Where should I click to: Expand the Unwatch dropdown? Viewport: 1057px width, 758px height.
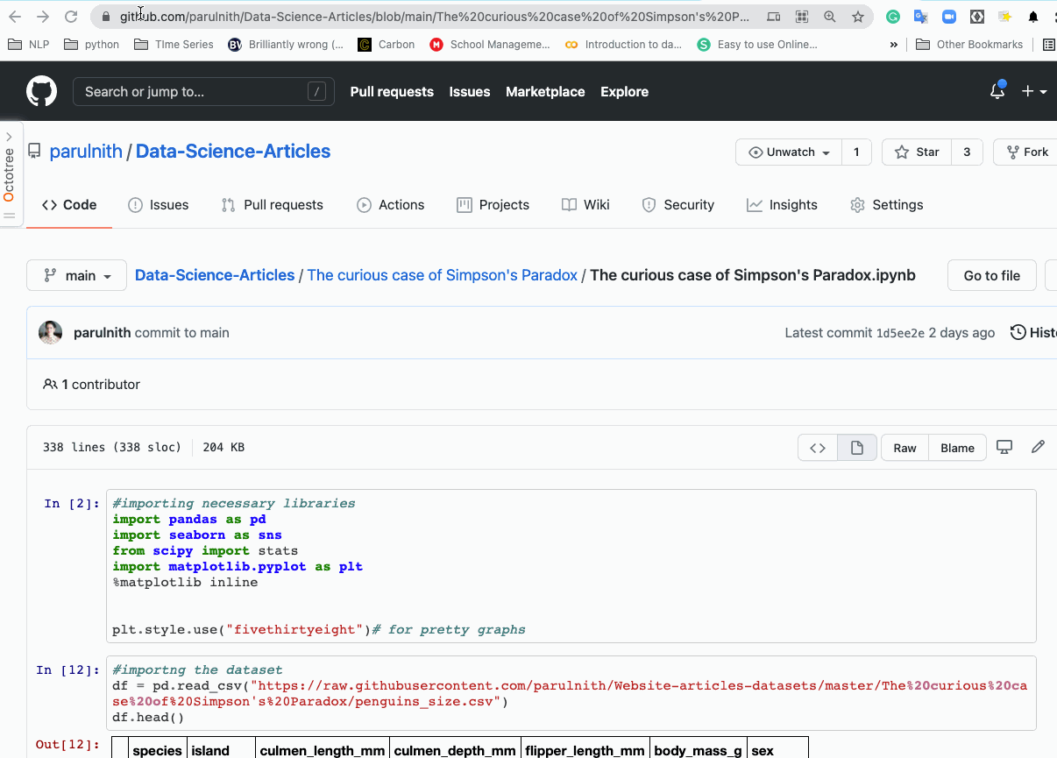(789, 152)
